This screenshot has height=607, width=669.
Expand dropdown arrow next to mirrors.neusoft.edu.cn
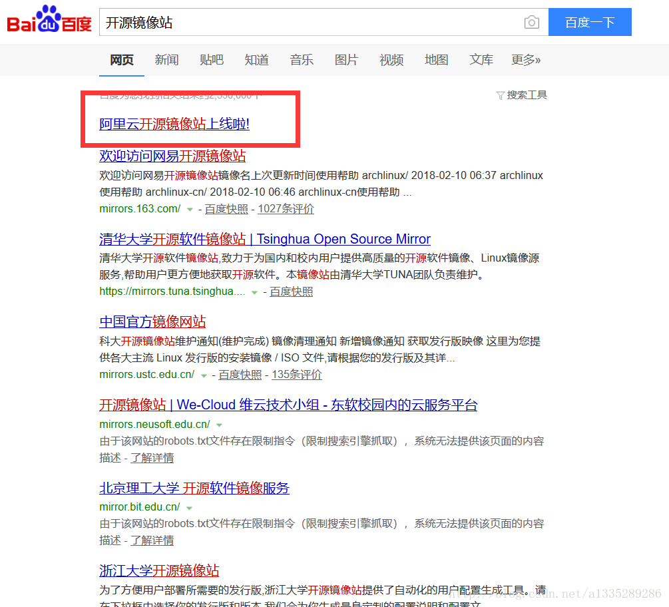pos(219,425)
